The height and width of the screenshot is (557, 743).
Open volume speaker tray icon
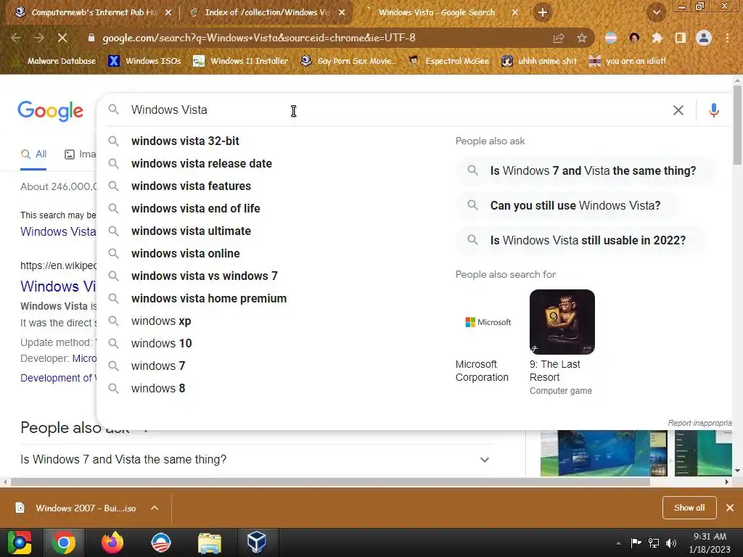[671, 543]
